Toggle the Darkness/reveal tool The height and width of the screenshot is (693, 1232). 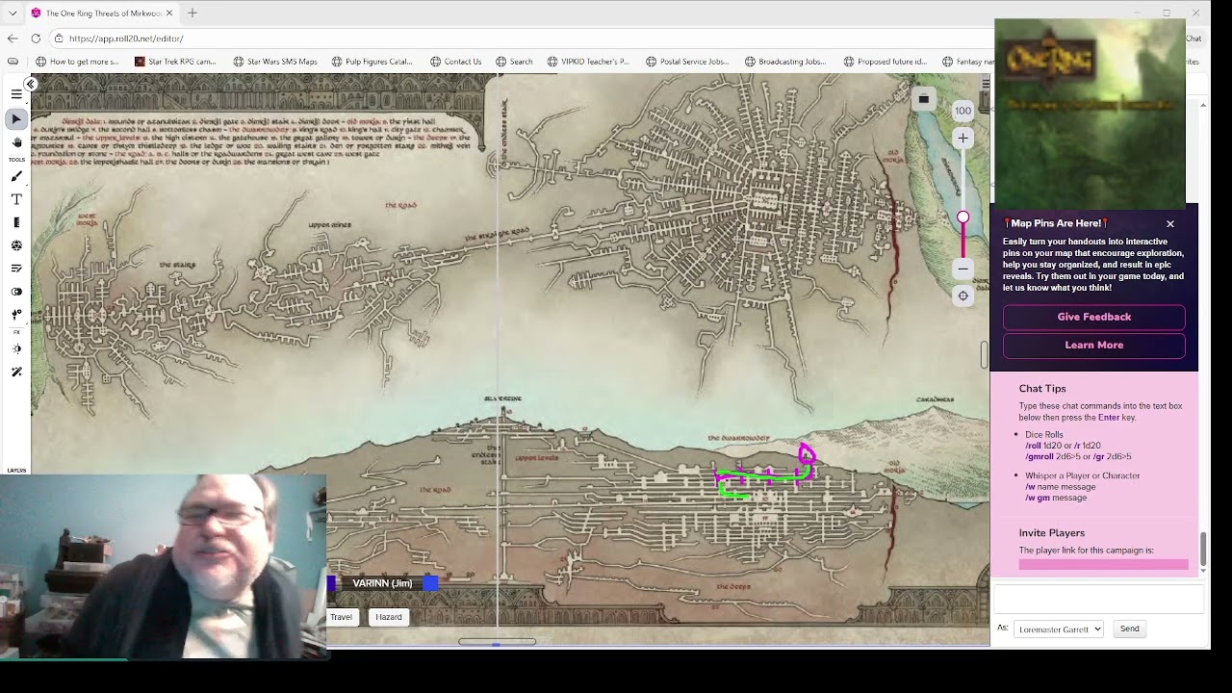tap(16, 292)
